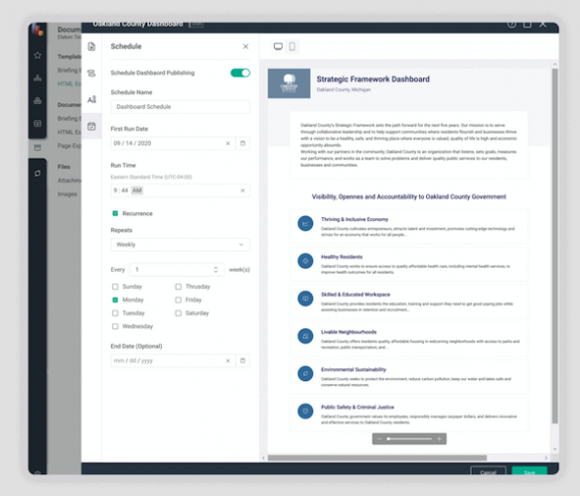Click the AM period in Run Time
The height and width of the screenshot is (496, 580).
[137, 190]
